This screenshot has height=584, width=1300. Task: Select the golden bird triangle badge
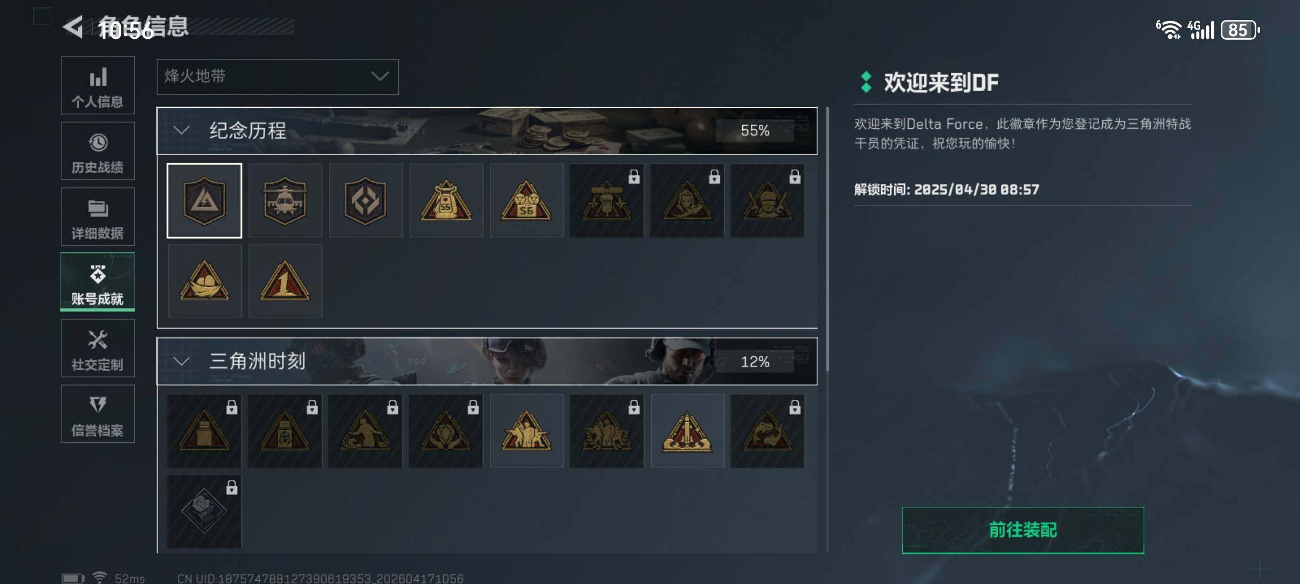pos(204,281)
